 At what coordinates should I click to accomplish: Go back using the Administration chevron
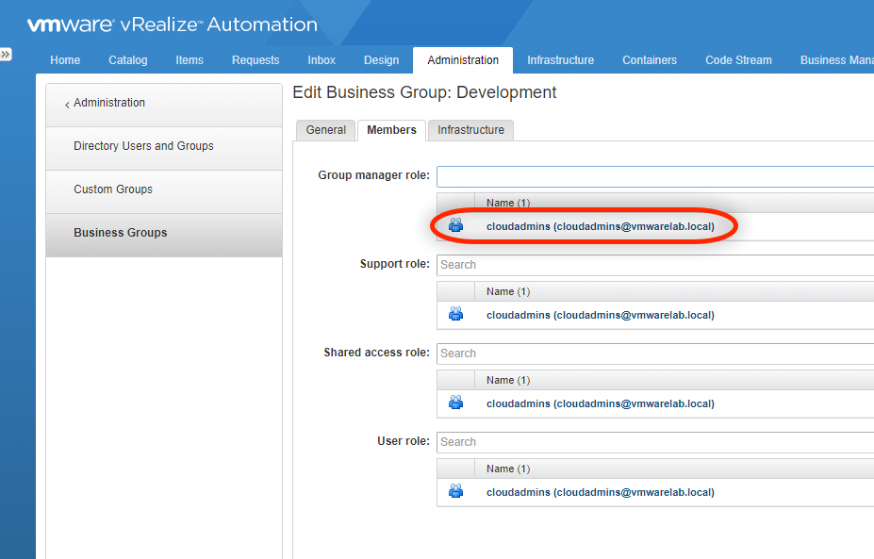67,104
